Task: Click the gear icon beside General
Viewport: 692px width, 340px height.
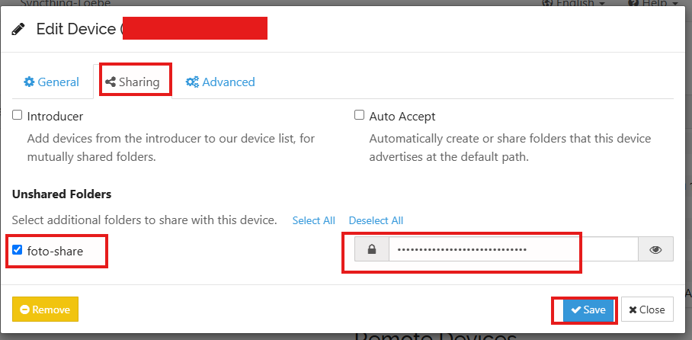Action: tap(29, 82)
